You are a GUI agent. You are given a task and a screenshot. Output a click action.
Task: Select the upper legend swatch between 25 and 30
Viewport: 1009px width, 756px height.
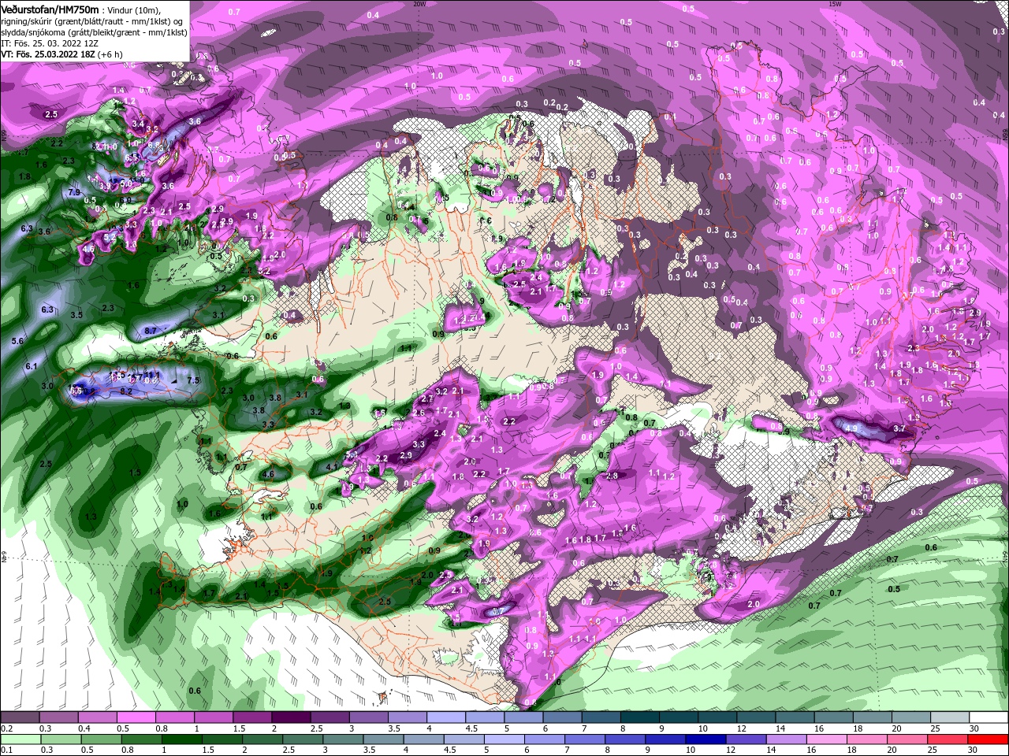pos(951,717)
